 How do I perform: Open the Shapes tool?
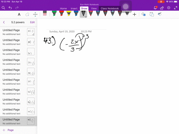click(x=144, y=15)
